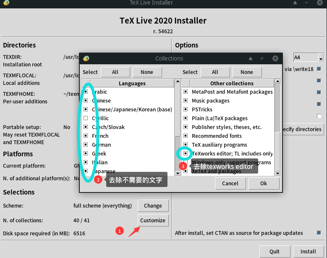
Task: Click the Collections dialog maximize icon
Action: pos(262,58)
